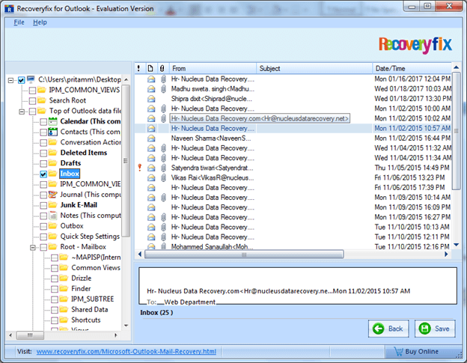
Task: Check the Search Root checkbox
Action: (x=32, y=100)
